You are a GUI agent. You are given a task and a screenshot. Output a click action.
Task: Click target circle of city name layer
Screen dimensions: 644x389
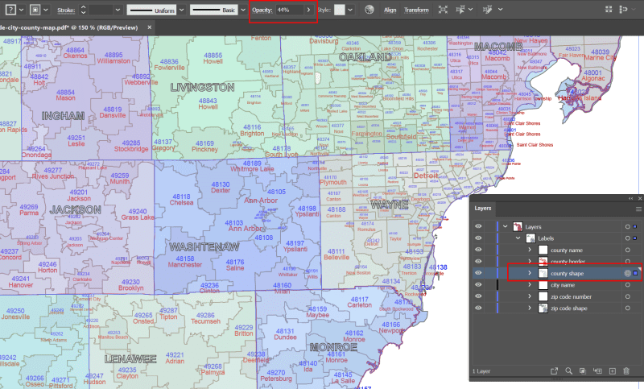point(627,284)
